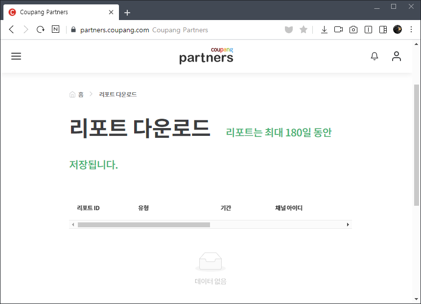Open browser downloads icon
This screenshot has width=421, height=304.
(x=324, y=29)
